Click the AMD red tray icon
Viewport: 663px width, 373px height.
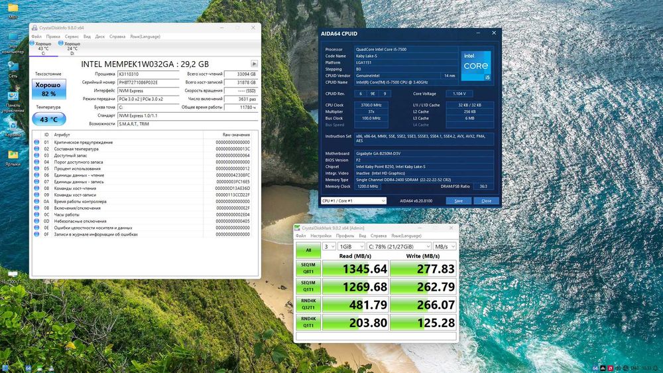611,368
